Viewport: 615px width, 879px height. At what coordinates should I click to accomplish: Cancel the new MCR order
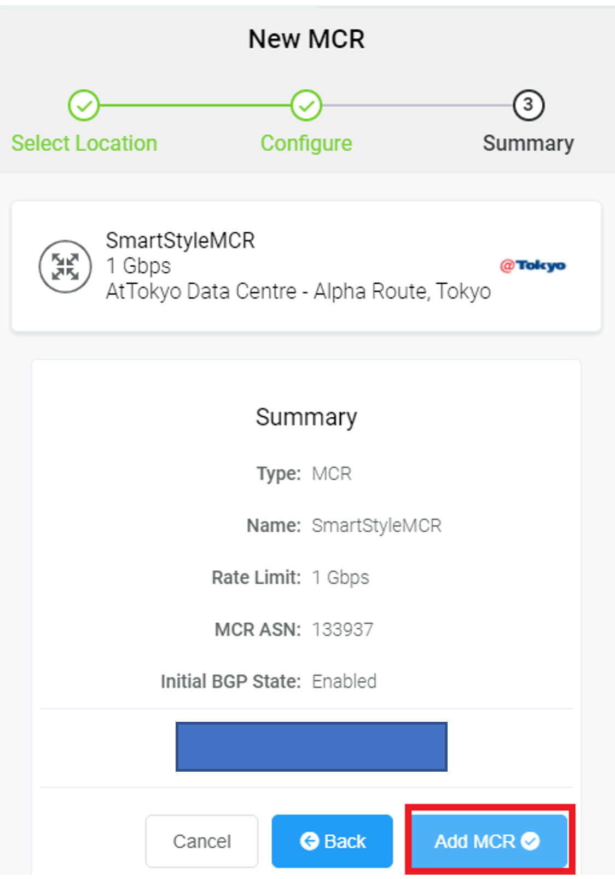202,841
